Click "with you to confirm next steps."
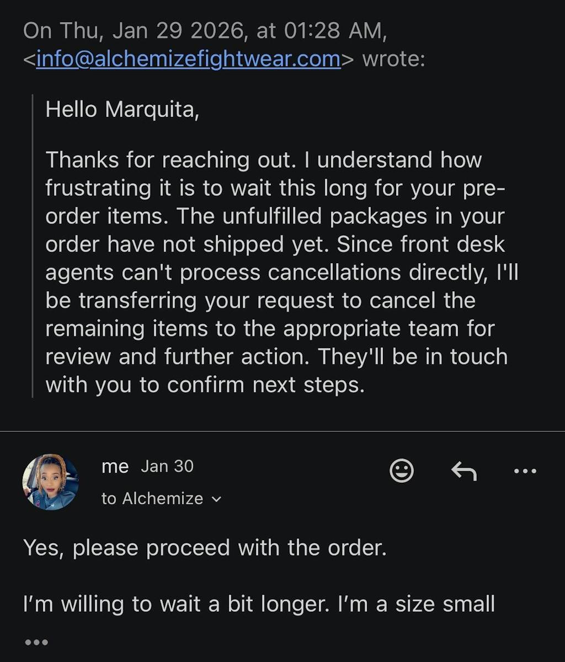 205,385
